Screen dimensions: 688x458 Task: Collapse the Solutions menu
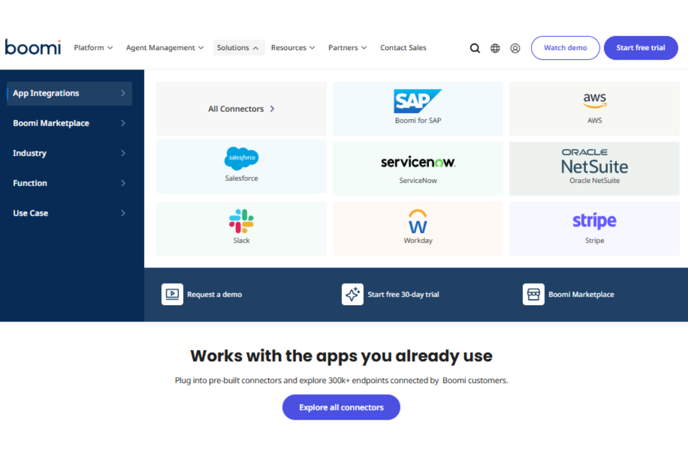click(239, 48)
